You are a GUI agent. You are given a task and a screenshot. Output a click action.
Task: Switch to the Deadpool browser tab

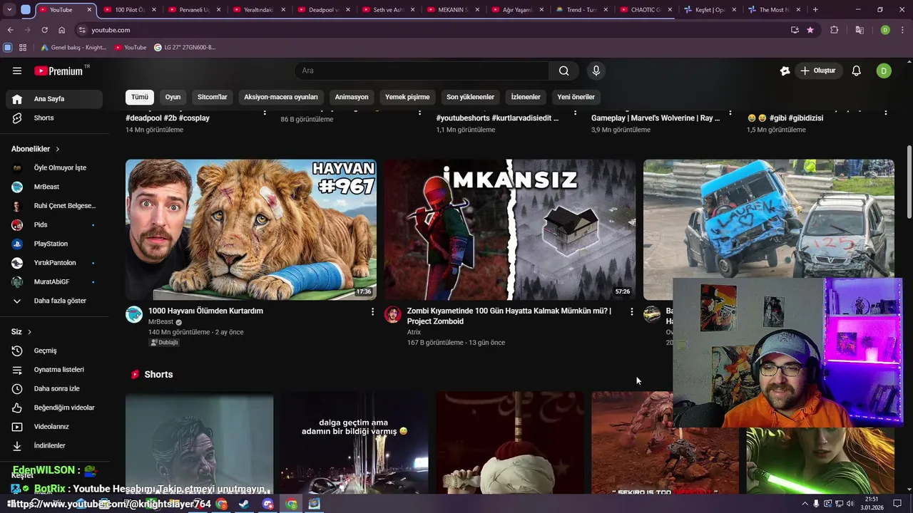323,10
